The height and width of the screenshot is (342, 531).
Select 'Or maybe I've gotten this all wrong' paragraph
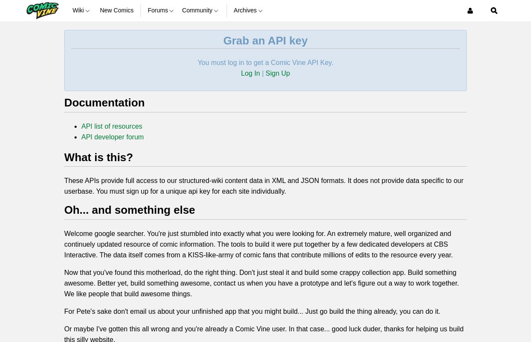coord(265,334)
